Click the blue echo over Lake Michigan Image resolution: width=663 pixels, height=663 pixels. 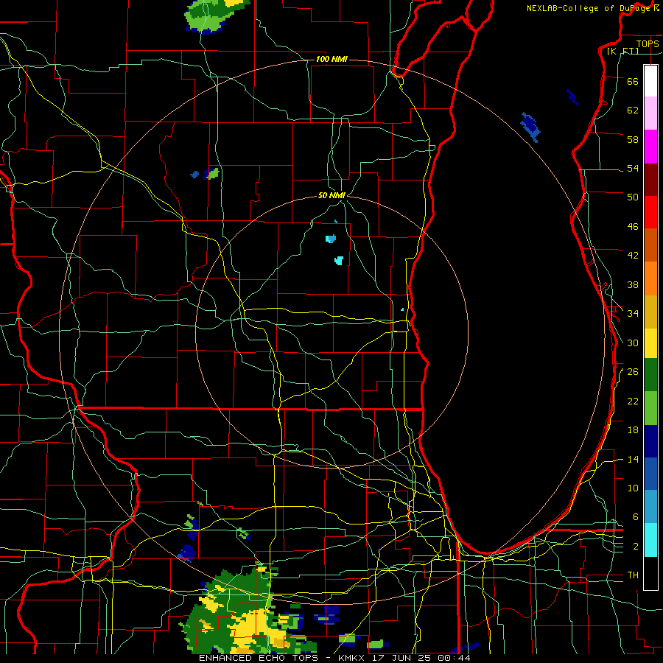[530, 127]
